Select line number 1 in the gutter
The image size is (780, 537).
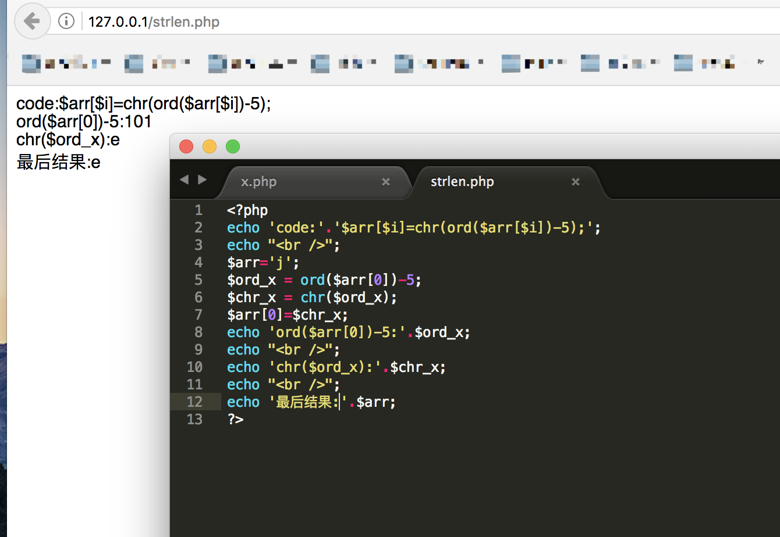click(198, 210)
